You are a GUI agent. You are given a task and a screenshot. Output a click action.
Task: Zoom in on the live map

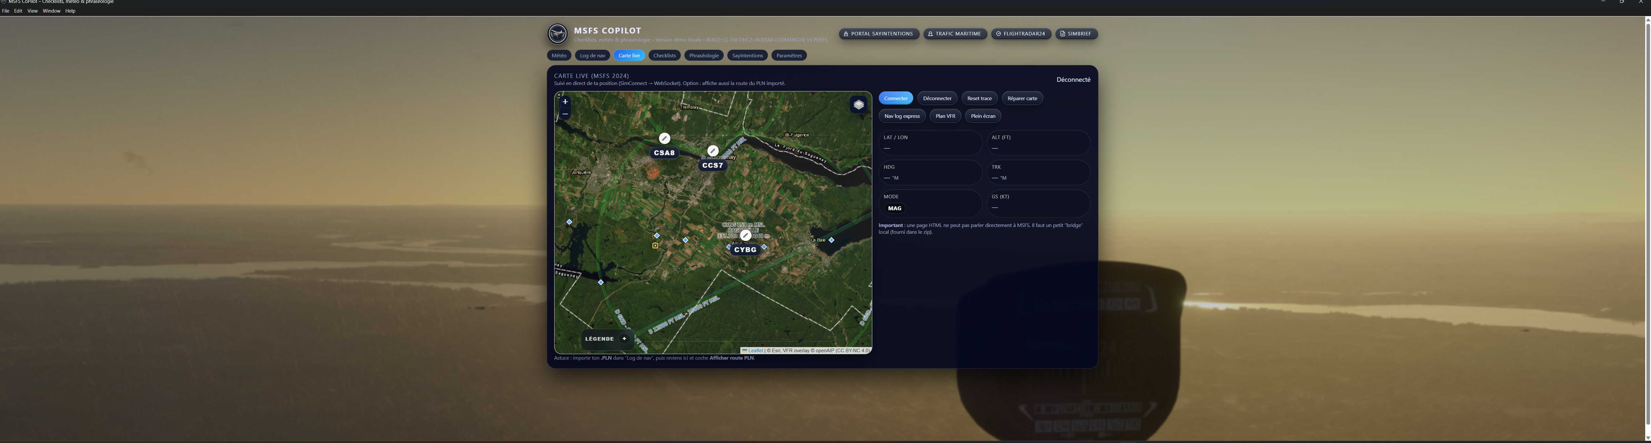pyautogui.click(x=565, y=101)
